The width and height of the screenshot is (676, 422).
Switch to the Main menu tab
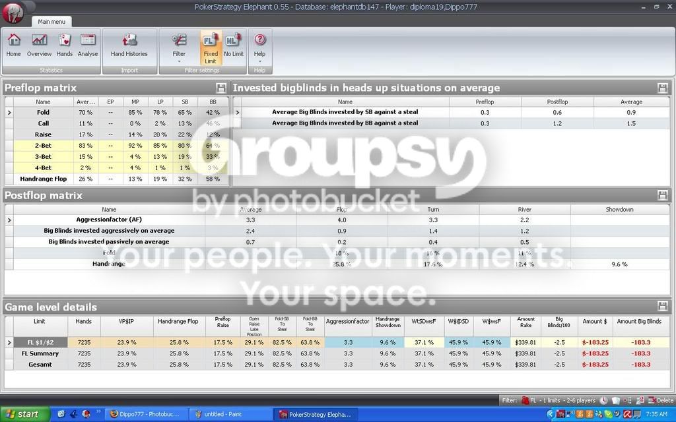click(51, 21)
